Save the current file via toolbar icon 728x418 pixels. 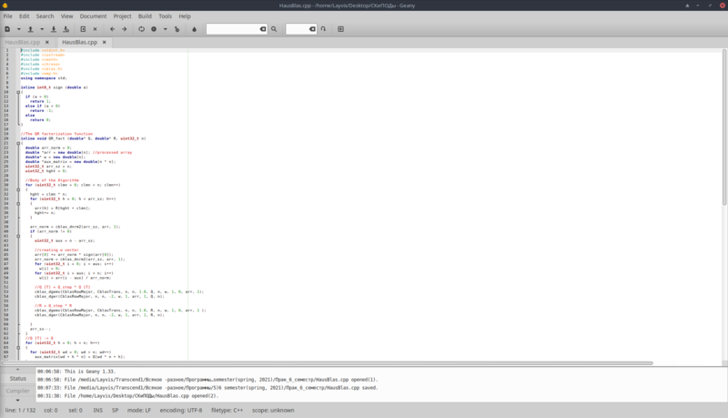(54, 29)
